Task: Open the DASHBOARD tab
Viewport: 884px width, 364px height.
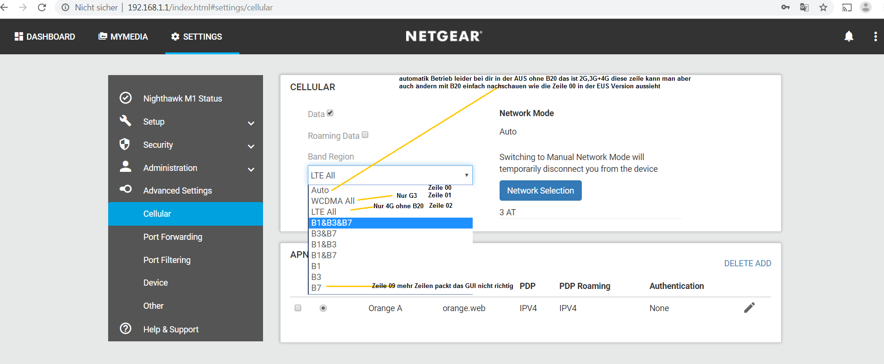Action: pyautogui.click(x=45, y=36)
